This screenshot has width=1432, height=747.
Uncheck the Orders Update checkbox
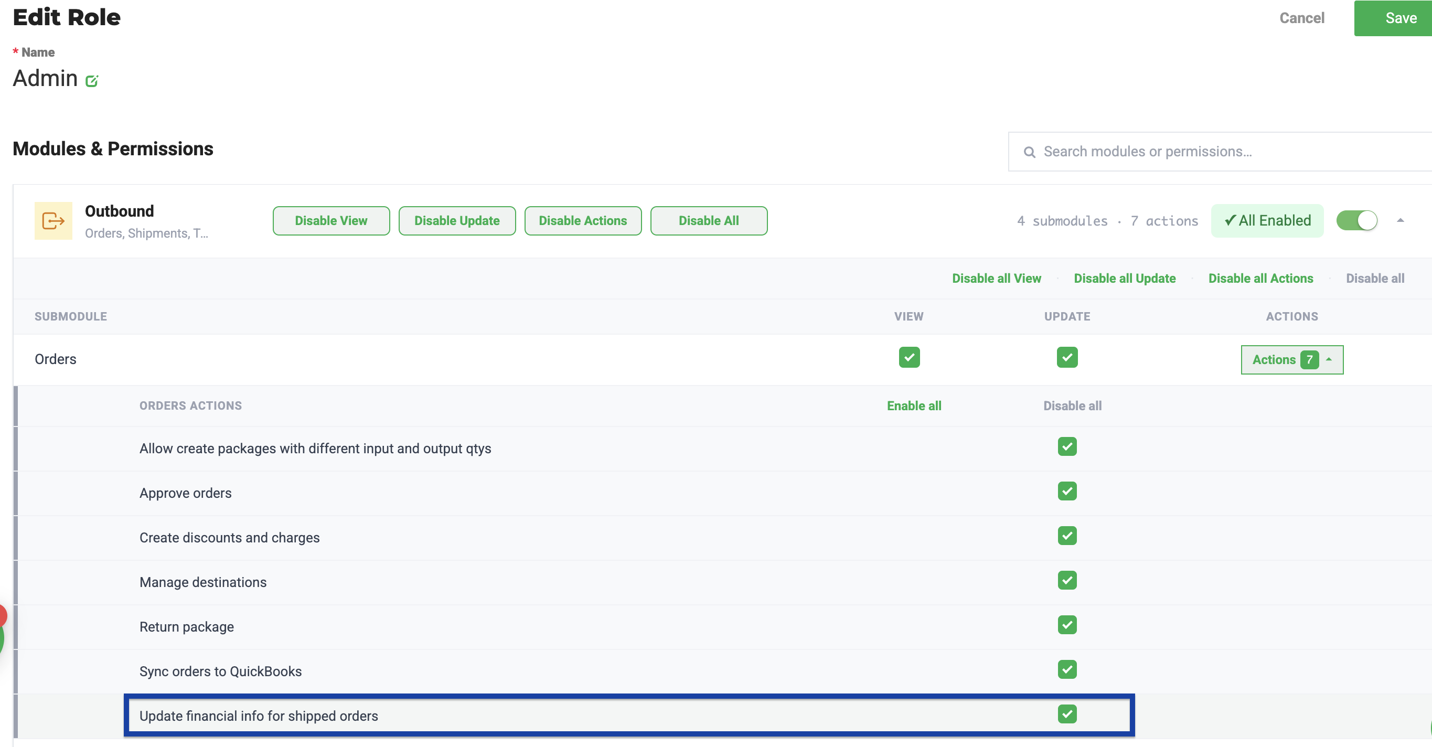[1067, 357]
